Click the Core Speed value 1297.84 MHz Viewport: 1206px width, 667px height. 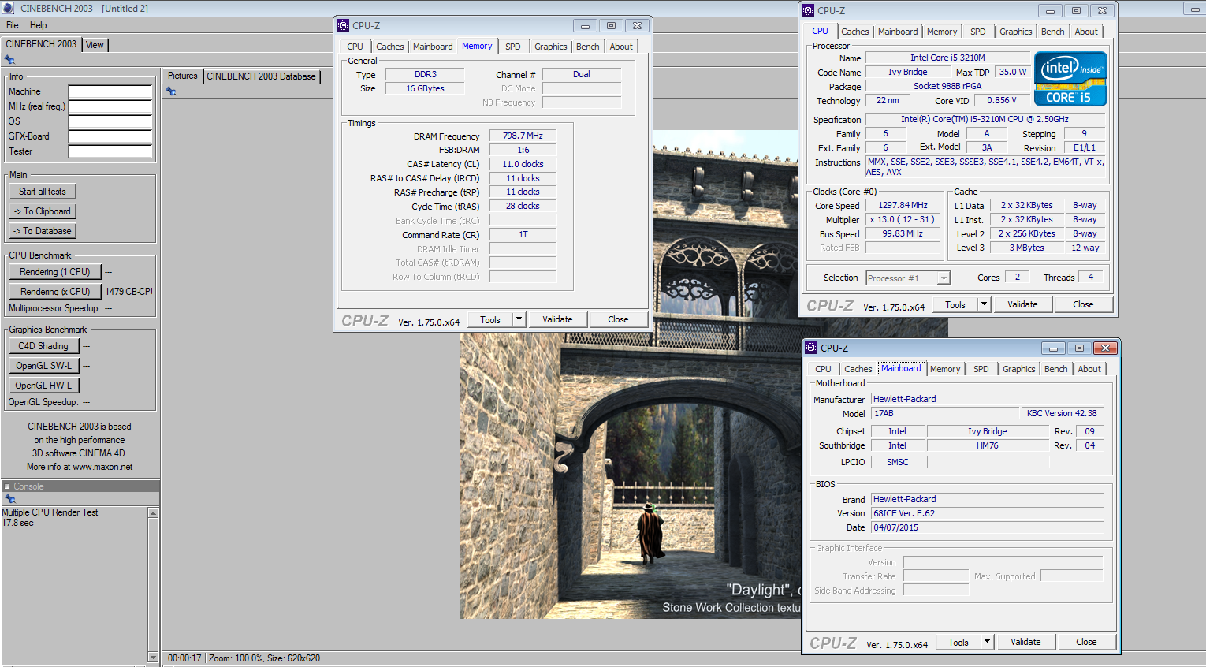click(903, 205)
